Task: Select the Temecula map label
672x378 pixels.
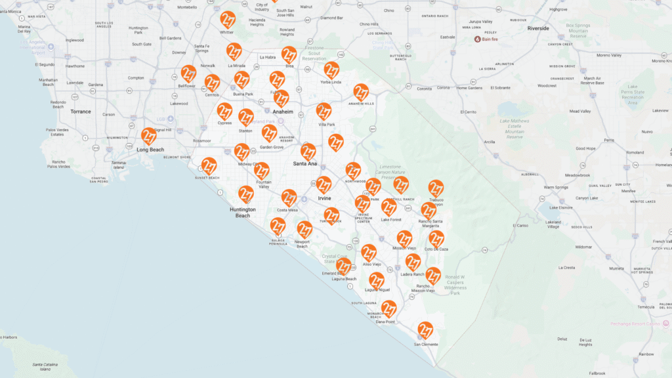Action: pyautogui.click(x=646, y=307)
